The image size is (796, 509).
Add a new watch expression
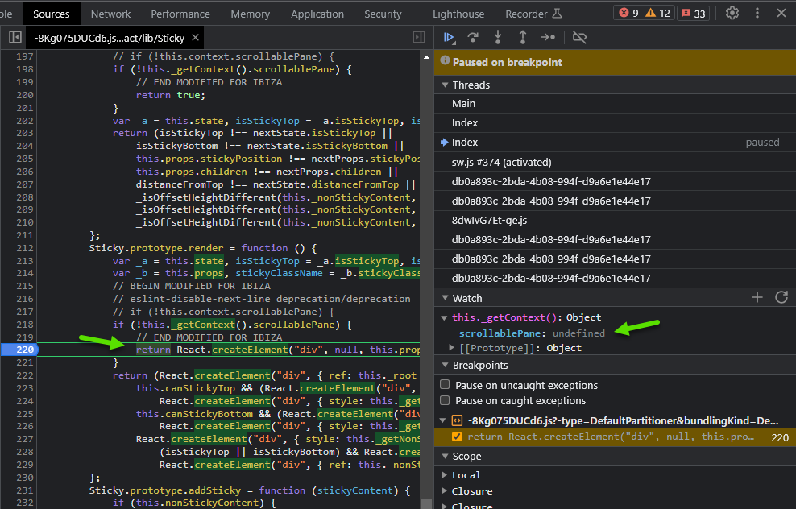(757, 297)
